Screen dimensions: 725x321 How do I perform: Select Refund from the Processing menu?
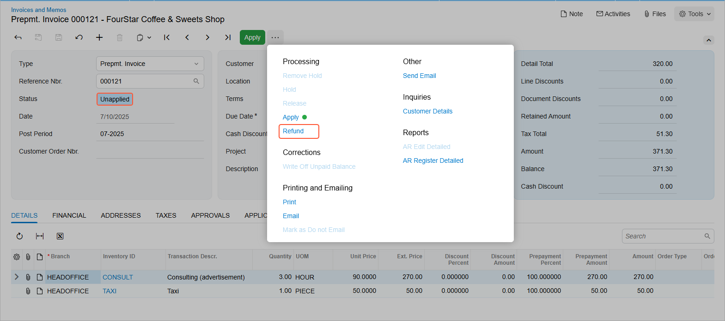point(293,131)
